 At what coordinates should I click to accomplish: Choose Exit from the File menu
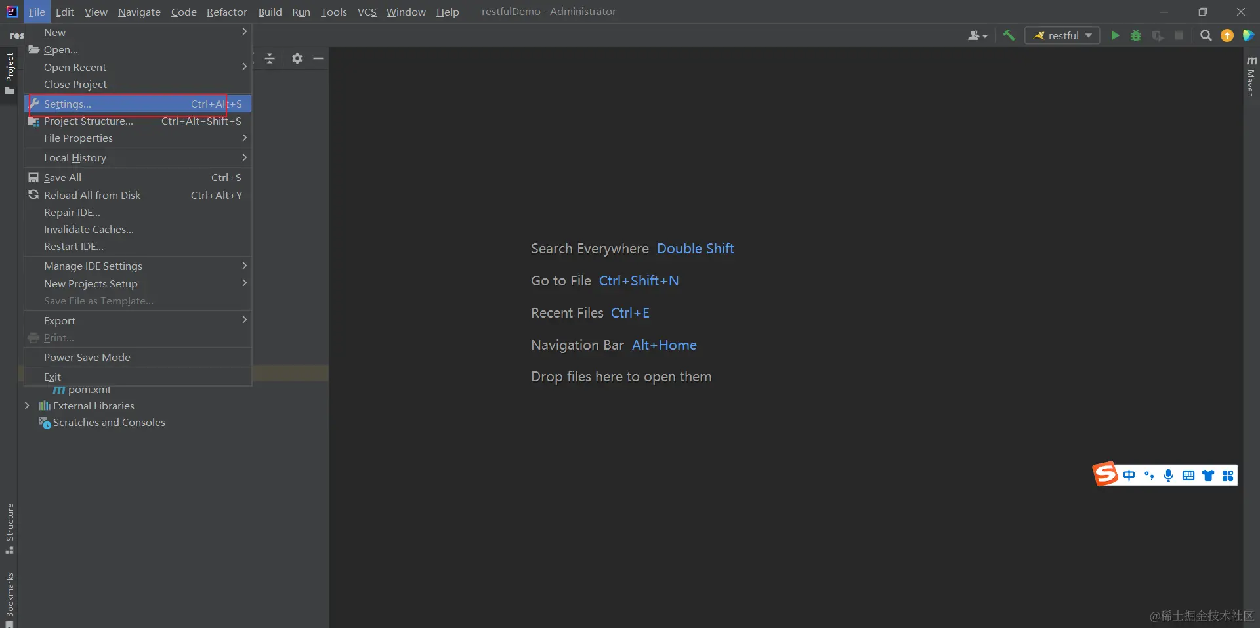point(138,377)
